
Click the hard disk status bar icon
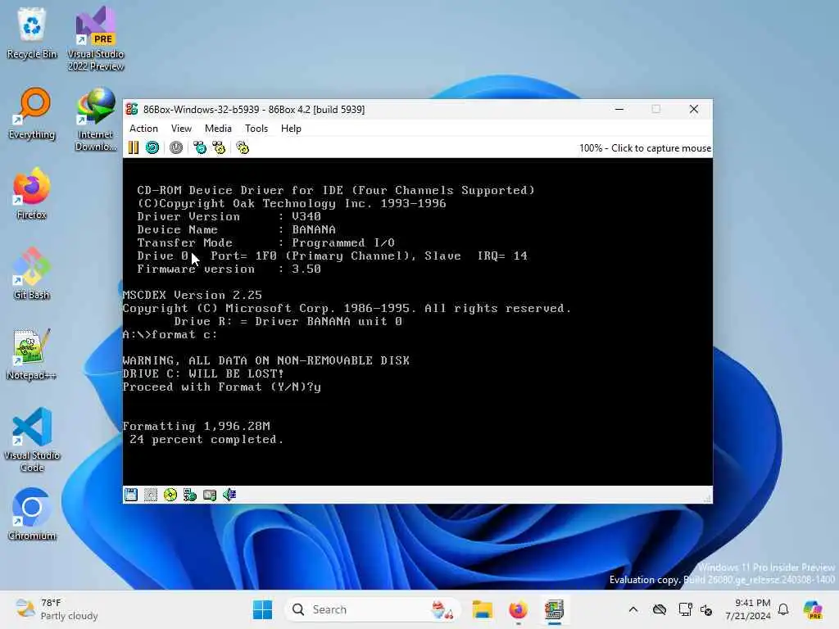point(210,495)
